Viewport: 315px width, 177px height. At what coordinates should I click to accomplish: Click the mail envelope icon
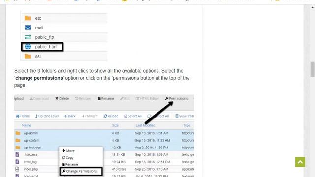(28, 28)
